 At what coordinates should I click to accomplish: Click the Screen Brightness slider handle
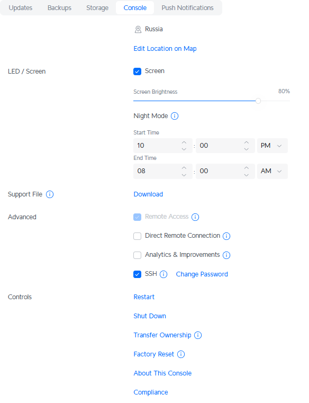pos(258,101)
